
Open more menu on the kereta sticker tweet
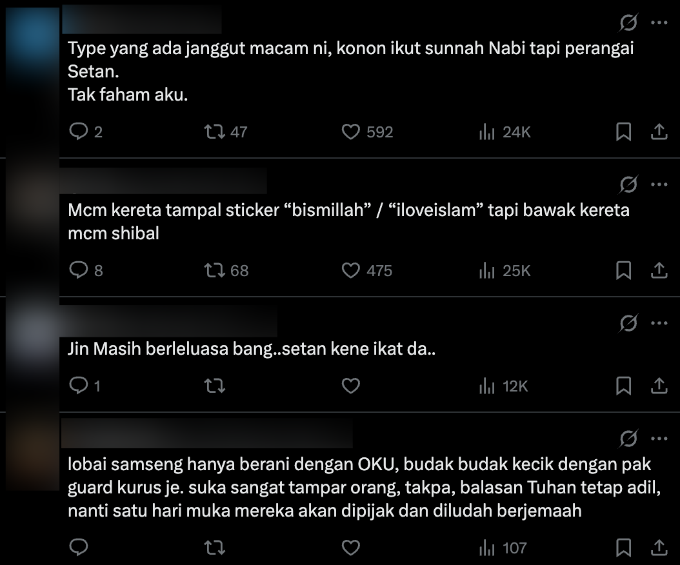(659, 185)
